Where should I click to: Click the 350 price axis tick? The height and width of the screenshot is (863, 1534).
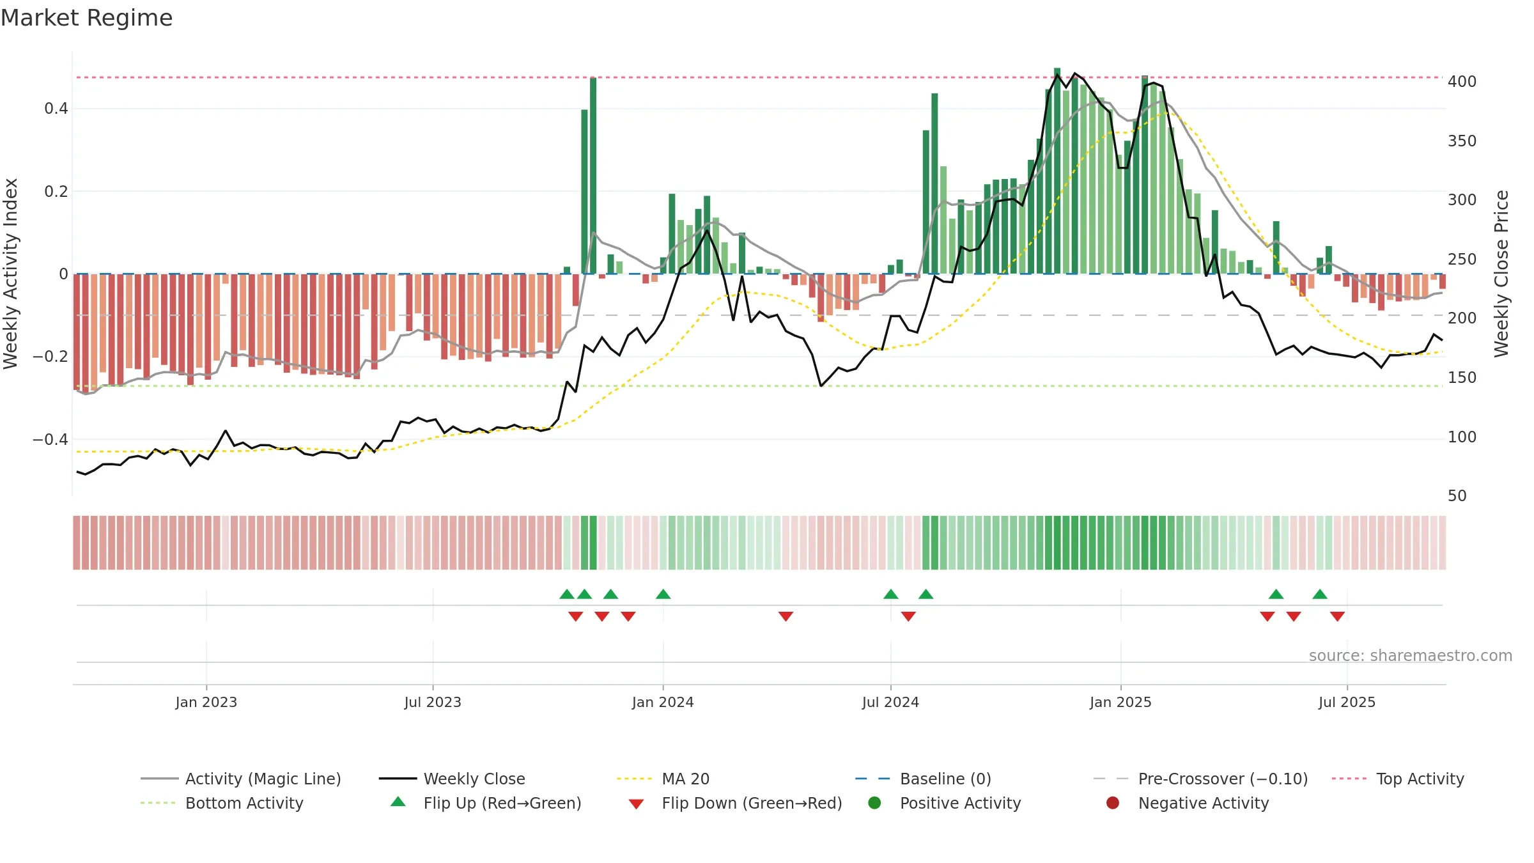click(x=1462, y=141)
